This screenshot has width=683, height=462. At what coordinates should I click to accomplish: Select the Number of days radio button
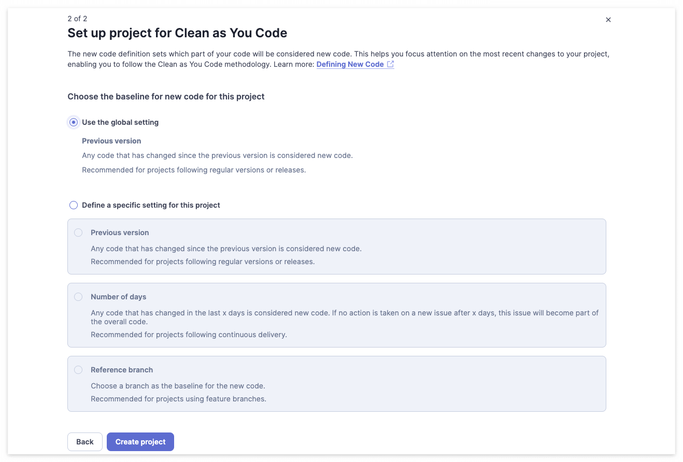pyautogui.click(x=78, y=297)
